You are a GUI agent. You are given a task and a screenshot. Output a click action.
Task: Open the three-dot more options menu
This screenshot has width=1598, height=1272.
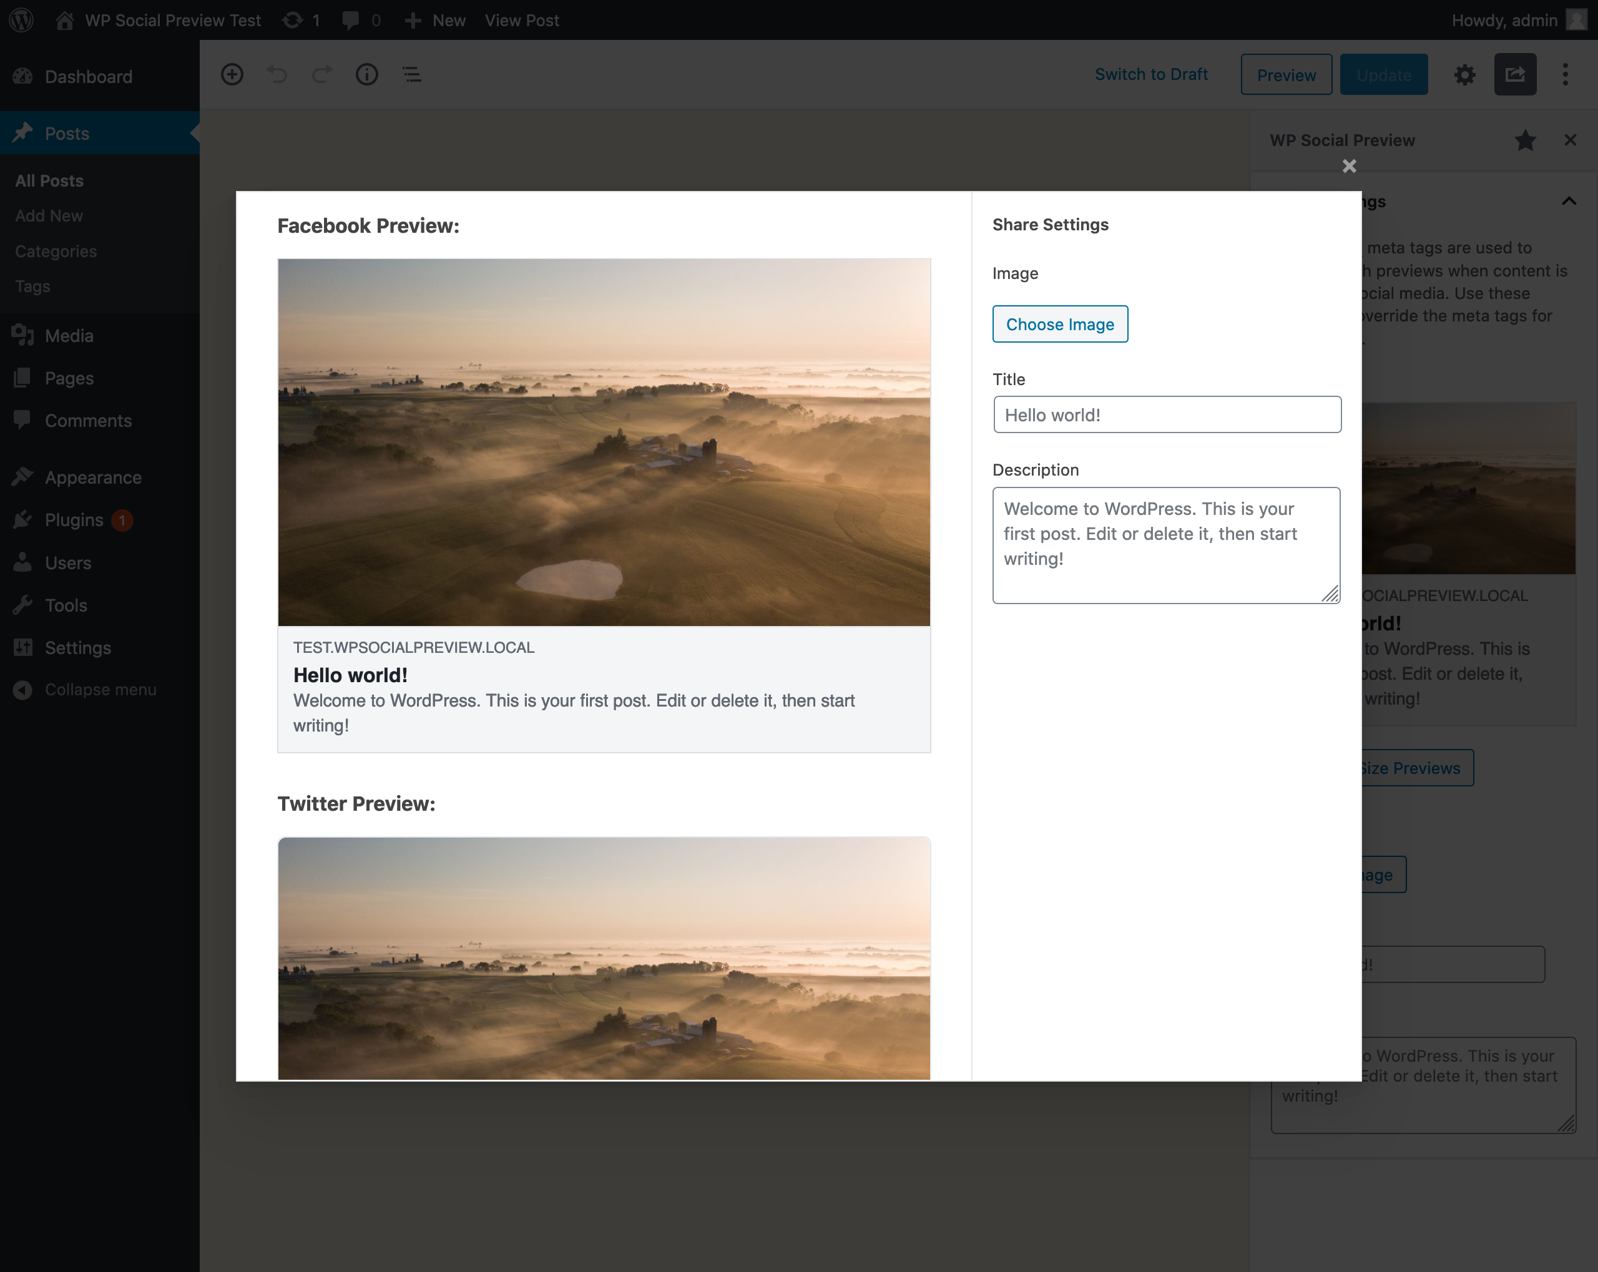[x=1566, y=74]
